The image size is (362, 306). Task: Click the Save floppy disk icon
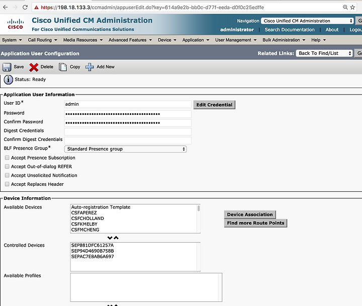click(7, 67)
